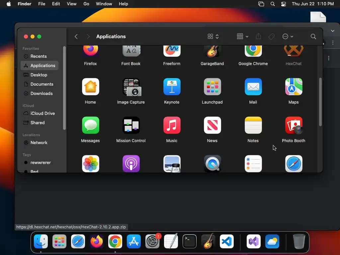The width and height of the screenshot is (340, 255).
Task: Click the document file on the desktop
Action: 318,17
